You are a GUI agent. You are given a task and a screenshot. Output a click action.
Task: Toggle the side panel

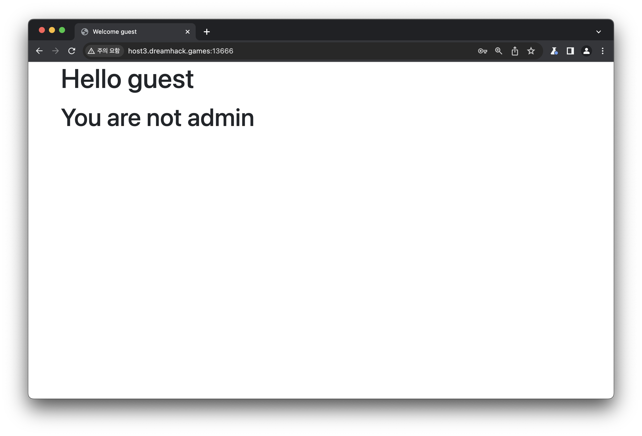(x=570, y=51)
